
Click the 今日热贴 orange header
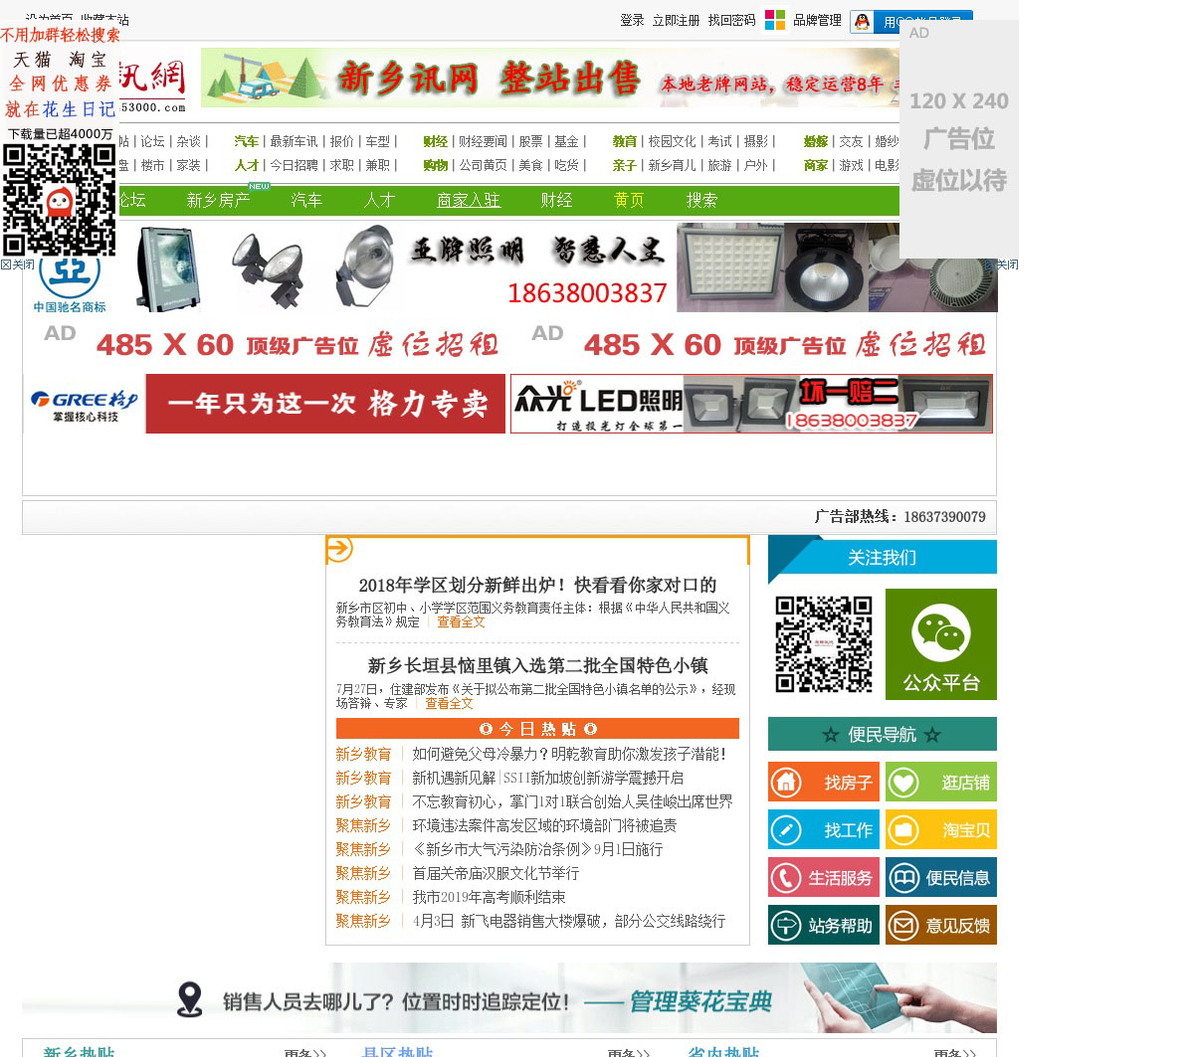(537, 729)
